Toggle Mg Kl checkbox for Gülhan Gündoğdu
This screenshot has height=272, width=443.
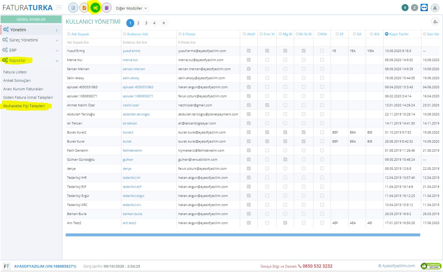pos(285,160)
